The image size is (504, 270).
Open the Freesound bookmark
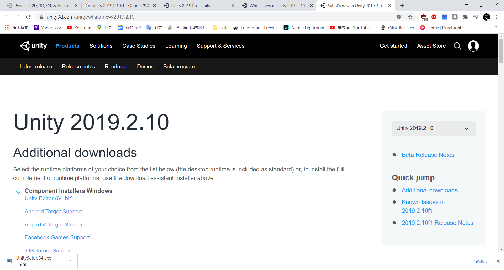[255, 28]
